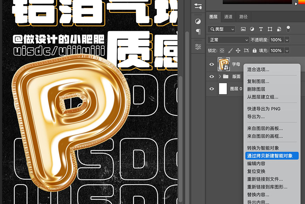The height and width of the screenshot is (204, 305).
Task: Click the 字母 layer name
Action: tap(236, 64)
